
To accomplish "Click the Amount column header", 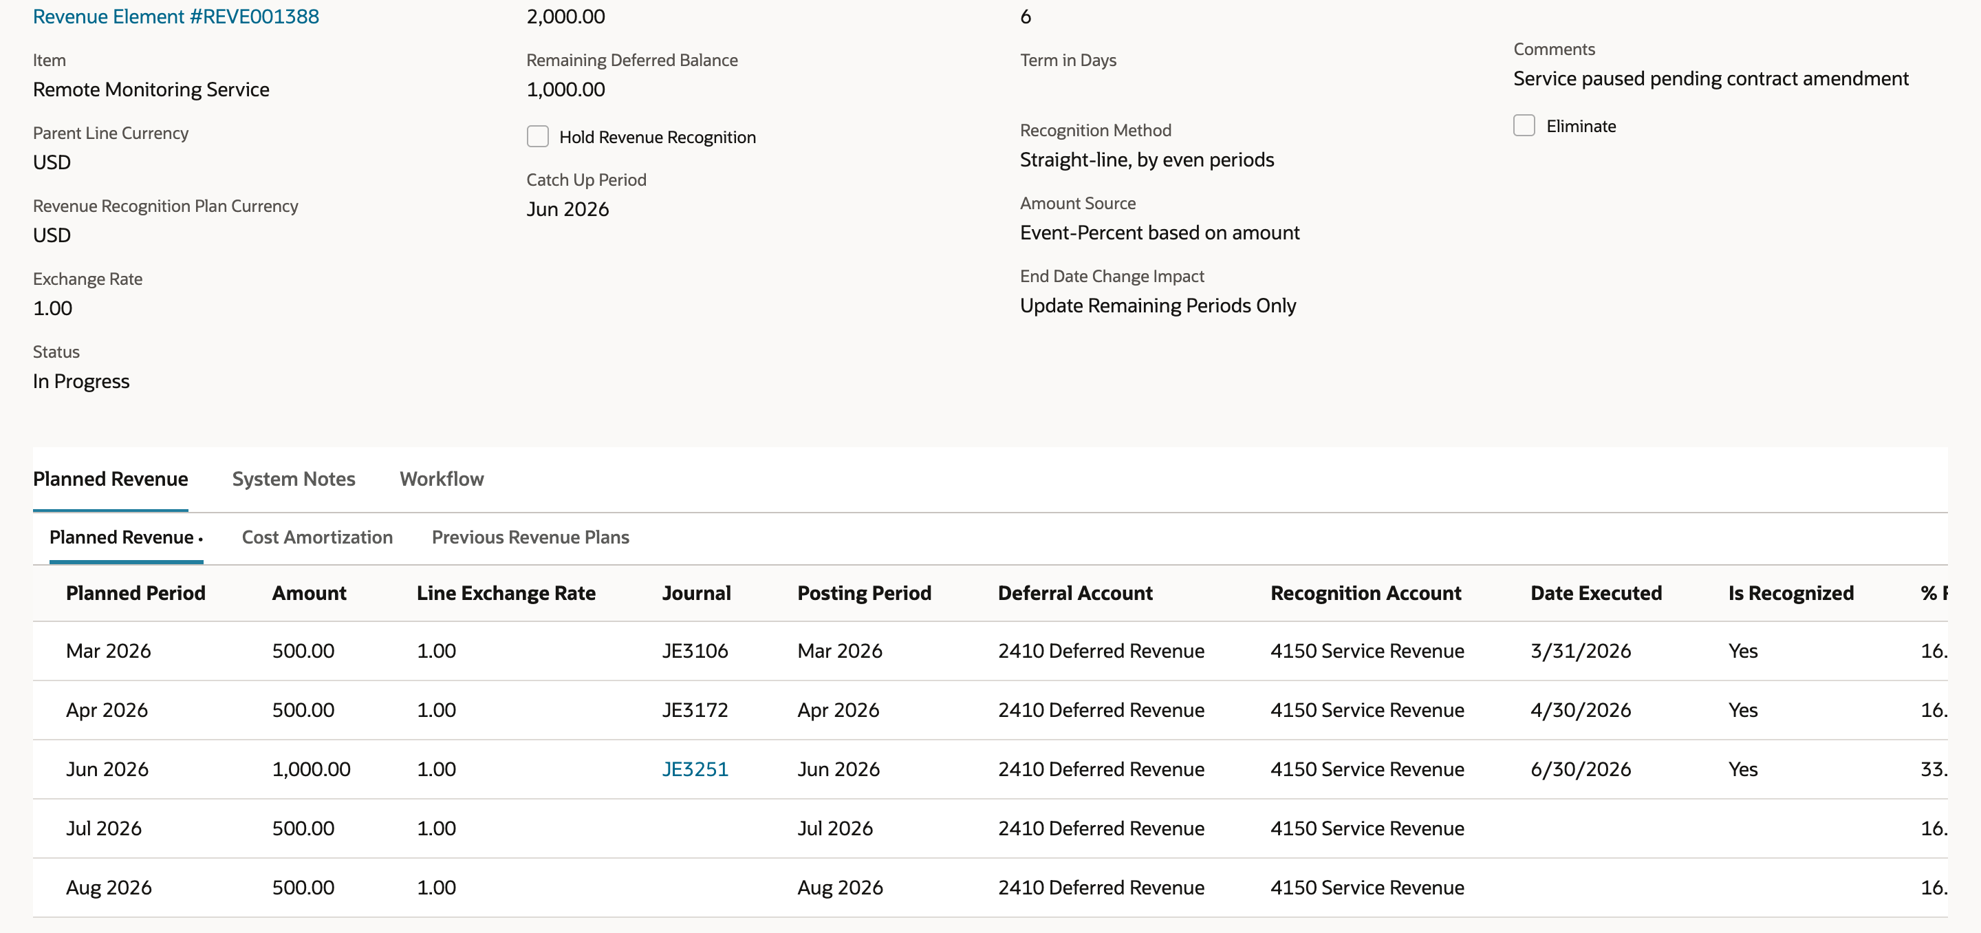I will click(309, 592).
